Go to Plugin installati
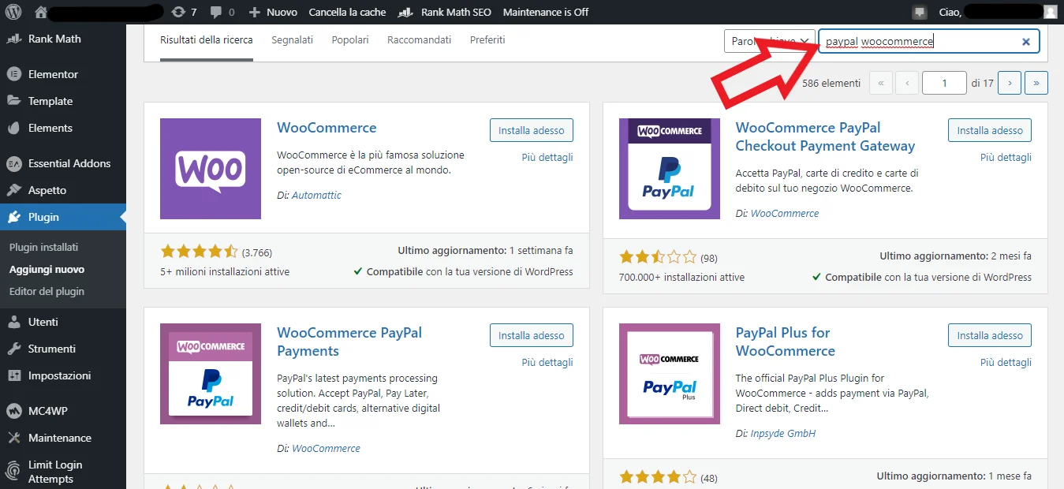The width and height of the screenshot is (1064, 489). tap(43, 247)
